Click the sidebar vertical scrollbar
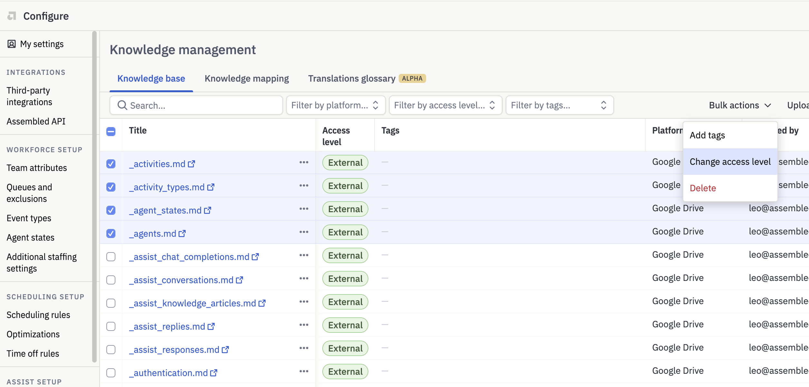Screen dimensions: 809x387 tap(94, 197)
